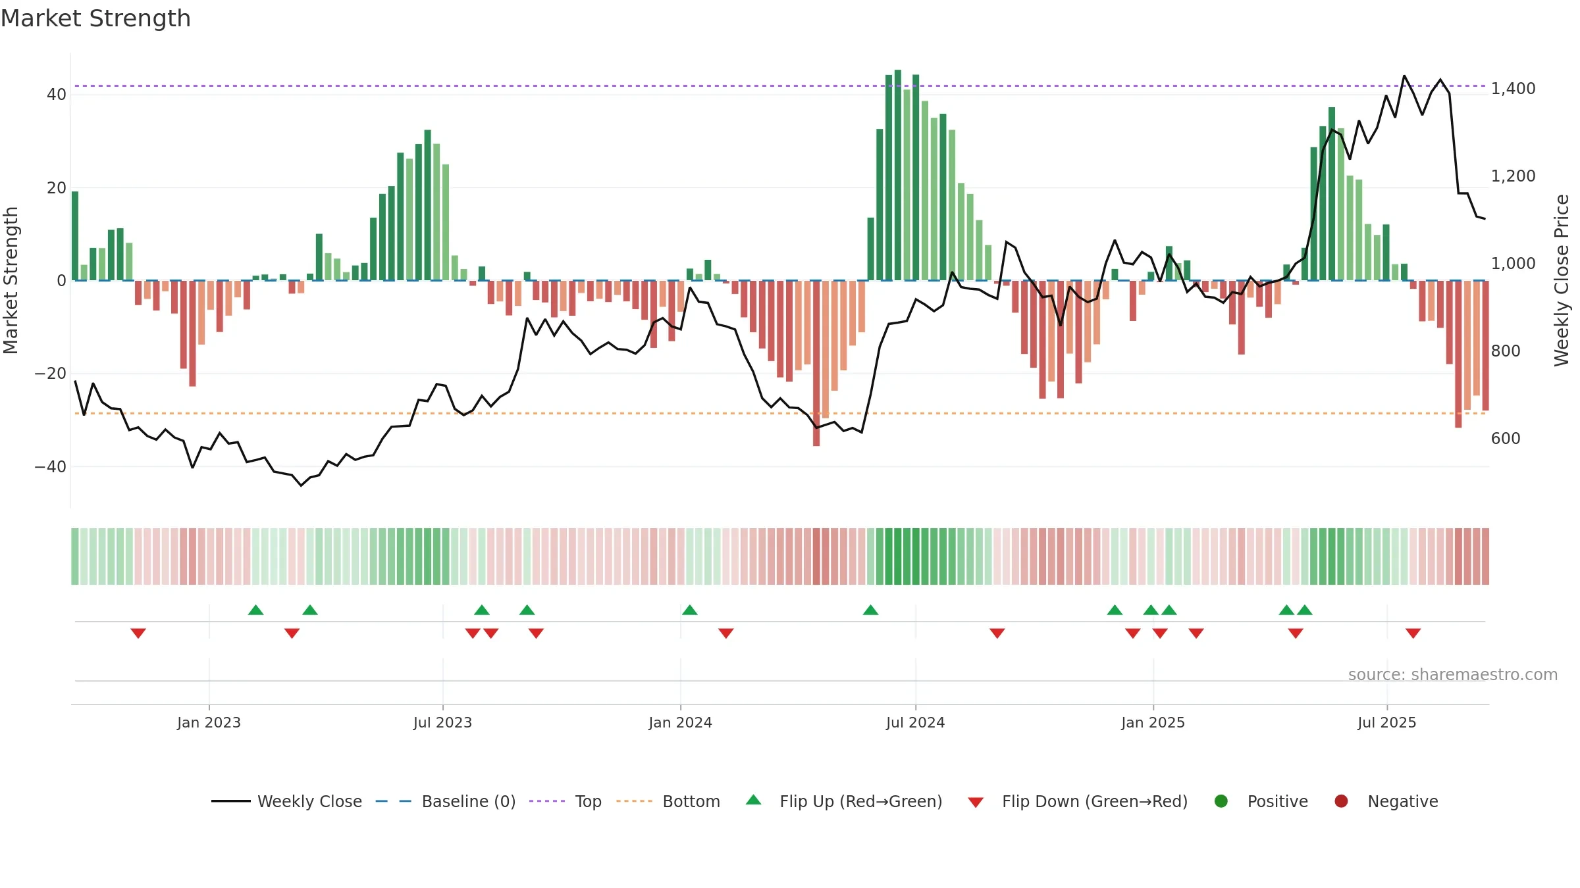Click the 1,200 price axis tick

pos(1513,176)
